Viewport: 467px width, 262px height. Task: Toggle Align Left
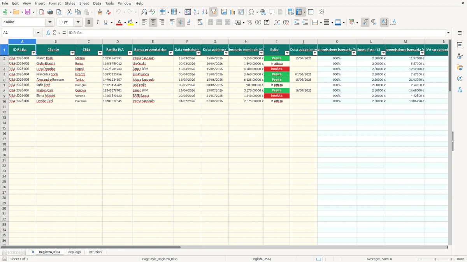(144, 23)
